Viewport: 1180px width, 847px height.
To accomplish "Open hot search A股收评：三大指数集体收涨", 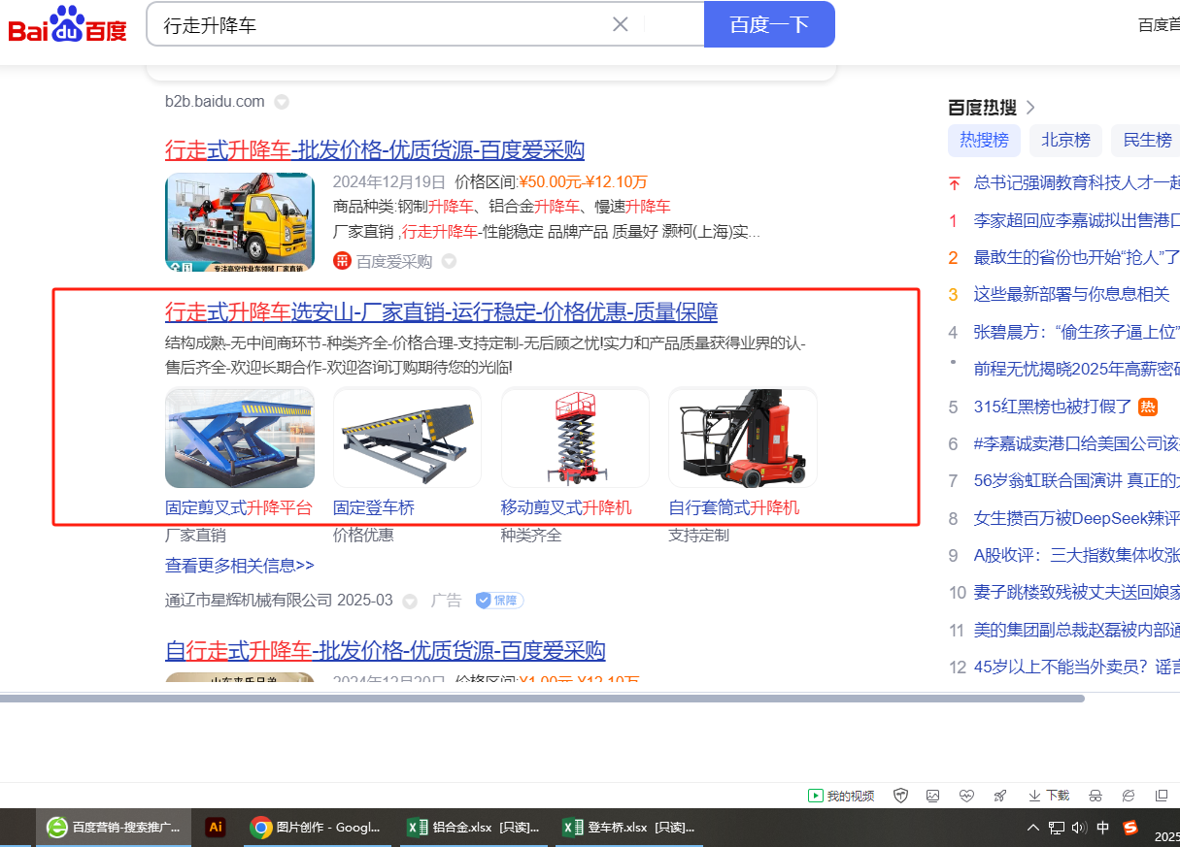I will pyautogui.click(x=1077, y=555).
